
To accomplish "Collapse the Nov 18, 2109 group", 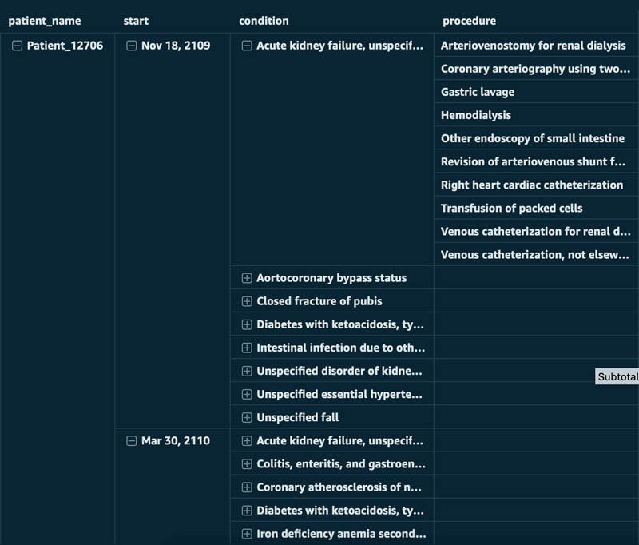I will coord(131,46).
